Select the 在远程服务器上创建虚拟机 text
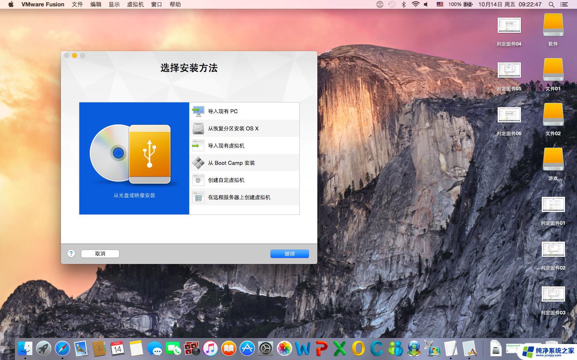This screenshot has width=577, height=360. [x=239, y=197]
